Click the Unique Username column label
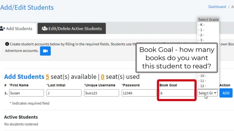 [99, 85]
